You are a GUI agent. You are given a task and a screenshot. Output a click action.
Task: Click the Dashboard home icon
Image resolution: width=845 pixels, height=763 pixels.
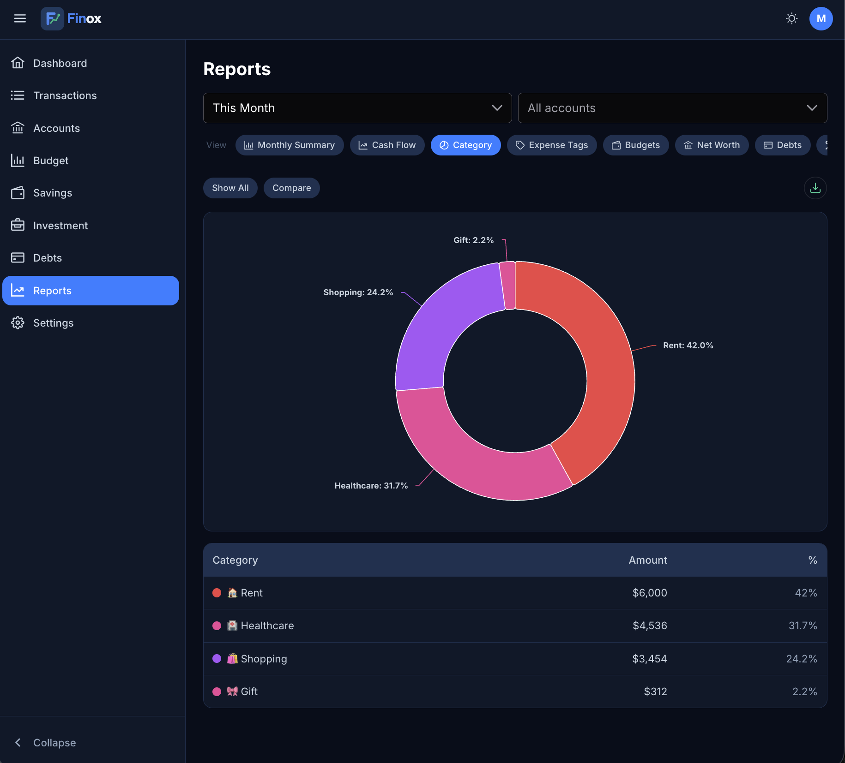[x=18, y=63]
